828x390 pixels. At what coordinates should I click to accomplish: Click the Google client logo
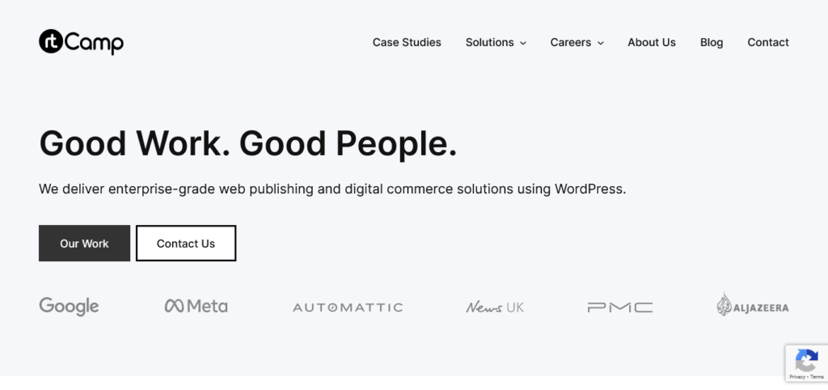coord(69,307)
